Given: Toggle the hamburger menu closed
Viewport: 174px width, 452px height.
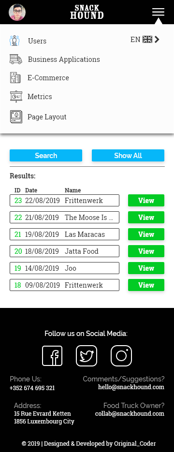Looking at the screenshot, I should tap(158, 12).
